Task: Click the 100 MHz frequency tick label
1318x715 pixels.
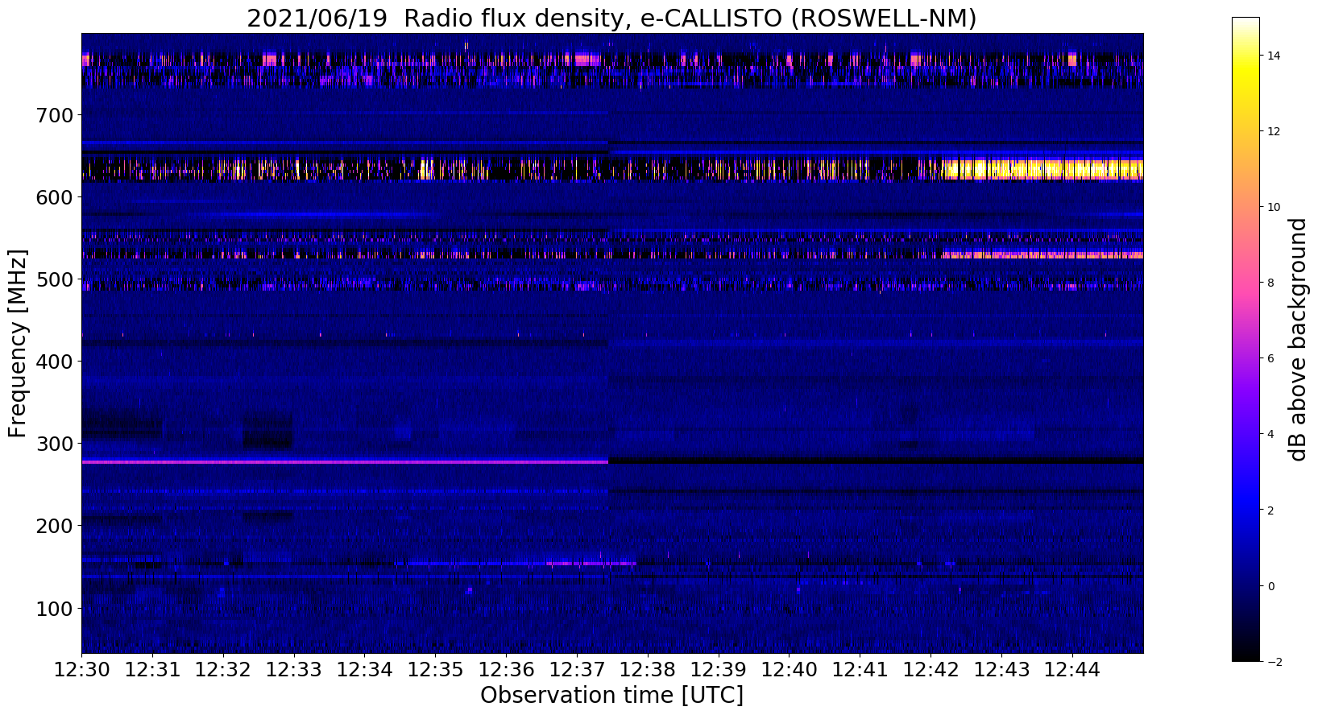Action: pyautogui.click(x=56, y=608)
